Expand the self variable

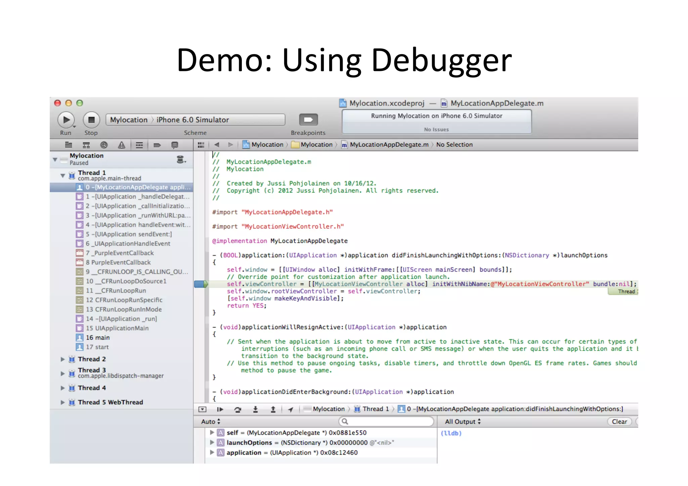212,433
